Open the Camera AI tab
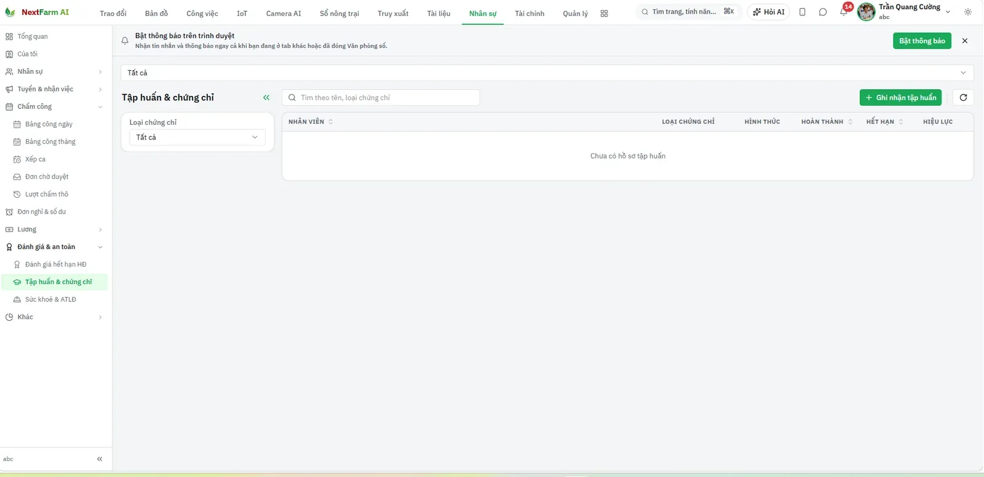This screenshot has height=477, width=984. pyautogui.click(x=284, y=14)
